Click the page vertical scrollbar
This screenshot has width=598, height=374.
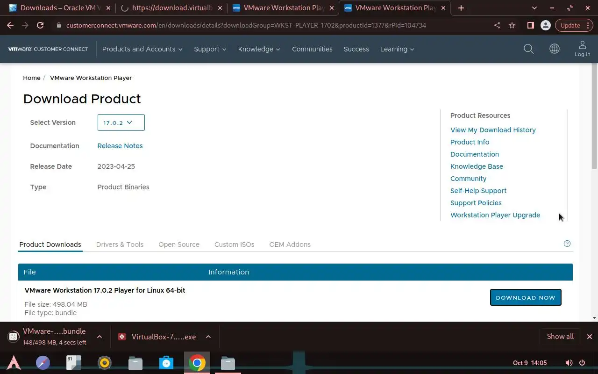(594, 117)
